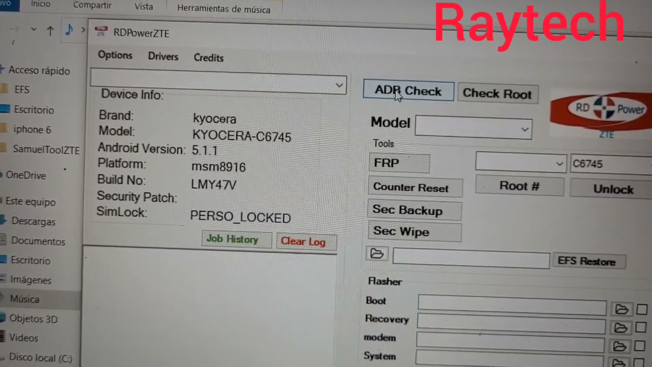The width and height of the screenshot is (652, 367).
Task: Tick the modem flash checkbox
Action: [x=641, y=347]
